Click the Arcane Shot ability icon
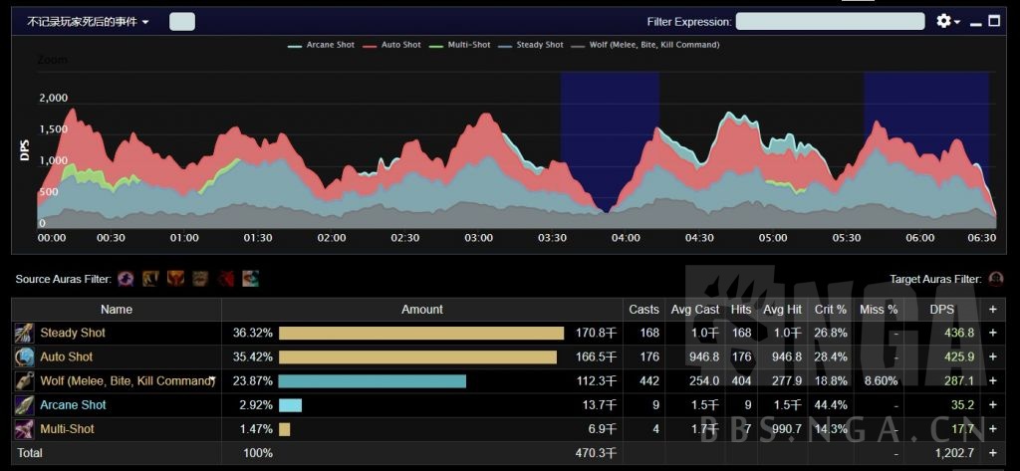 (24, 405)
